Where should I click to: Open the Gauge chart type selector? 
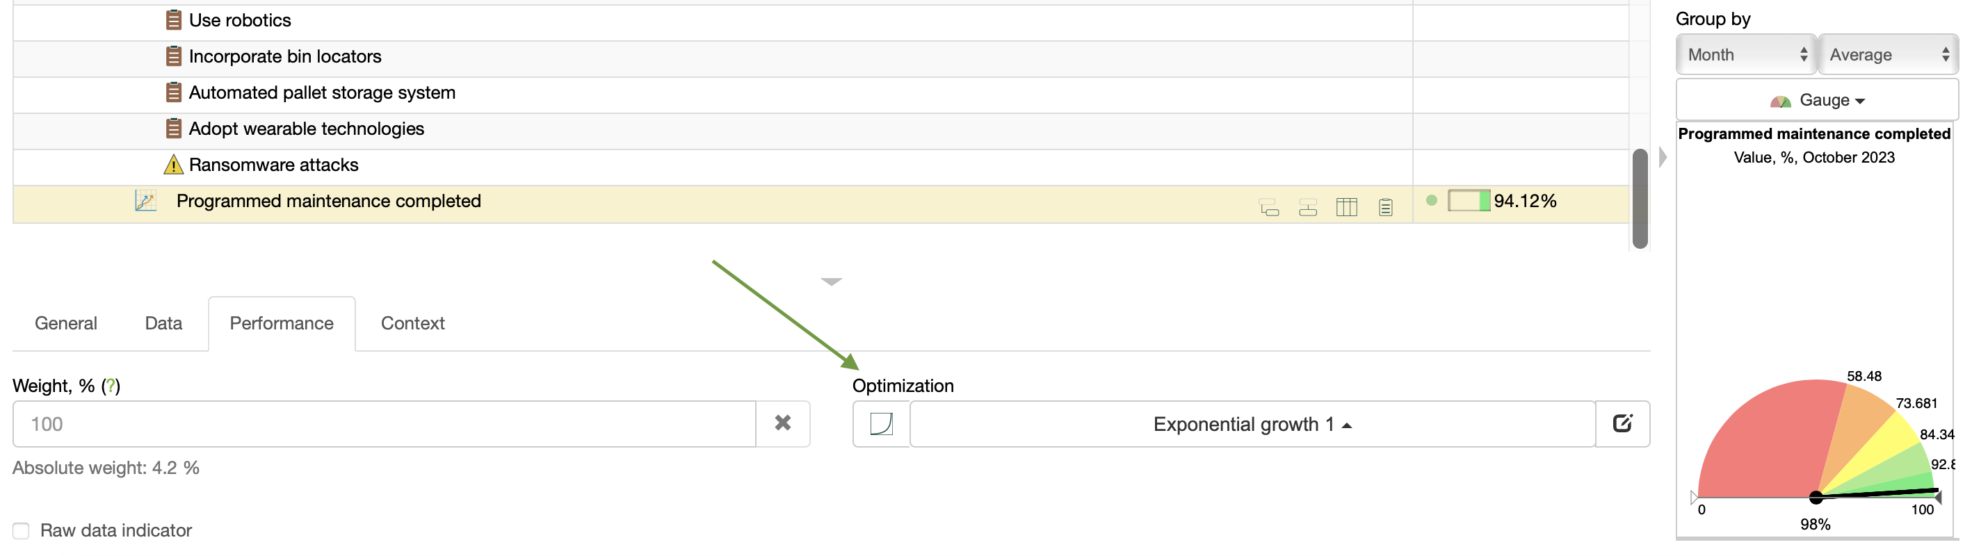[1818, 99]
